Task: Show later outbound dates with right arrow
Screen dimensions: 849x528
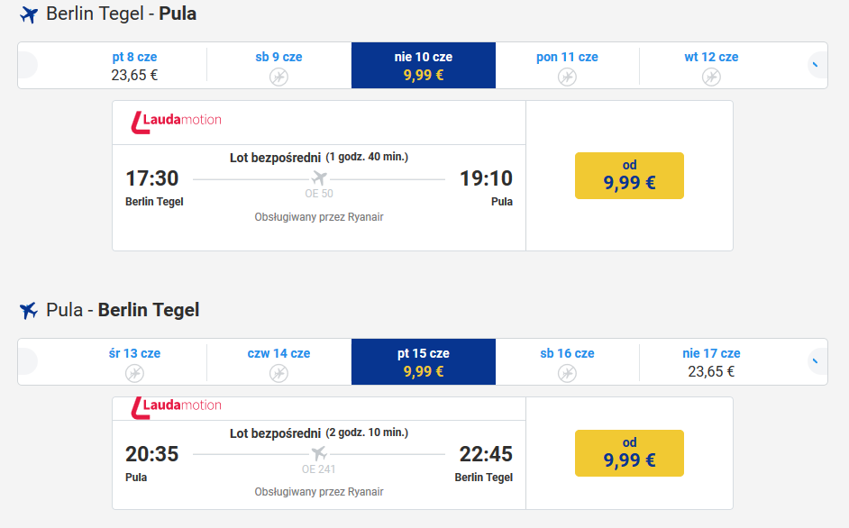Action: click(817, 66)
